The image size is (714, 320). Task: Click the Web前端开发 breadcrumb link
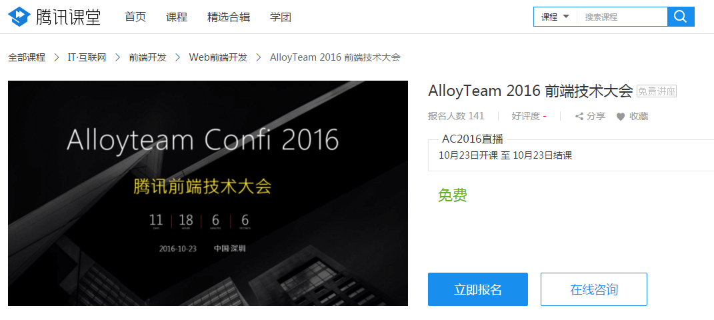tap(218, 58)
